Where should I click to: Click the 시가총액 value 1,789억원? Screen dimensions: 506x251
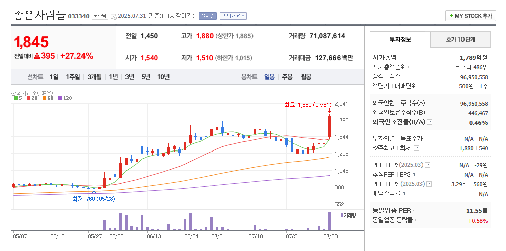pos(474,58)
